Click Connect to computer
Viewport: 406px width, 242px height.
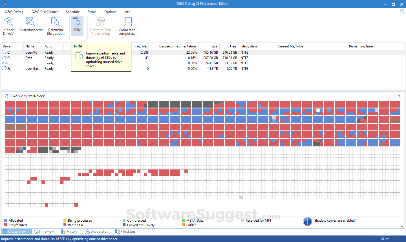click(127, 26)
